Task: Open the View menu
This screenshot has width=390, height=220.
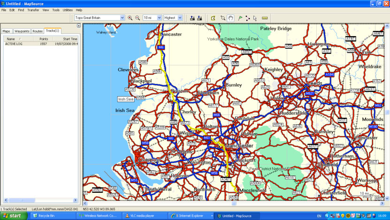Action: [x=46, y=10]
